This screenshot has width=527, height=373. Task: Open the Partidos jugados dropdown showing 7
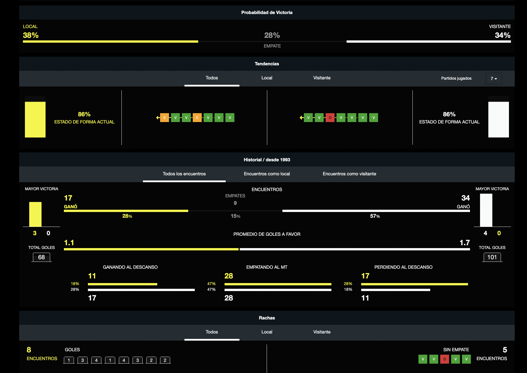point(493,78)
